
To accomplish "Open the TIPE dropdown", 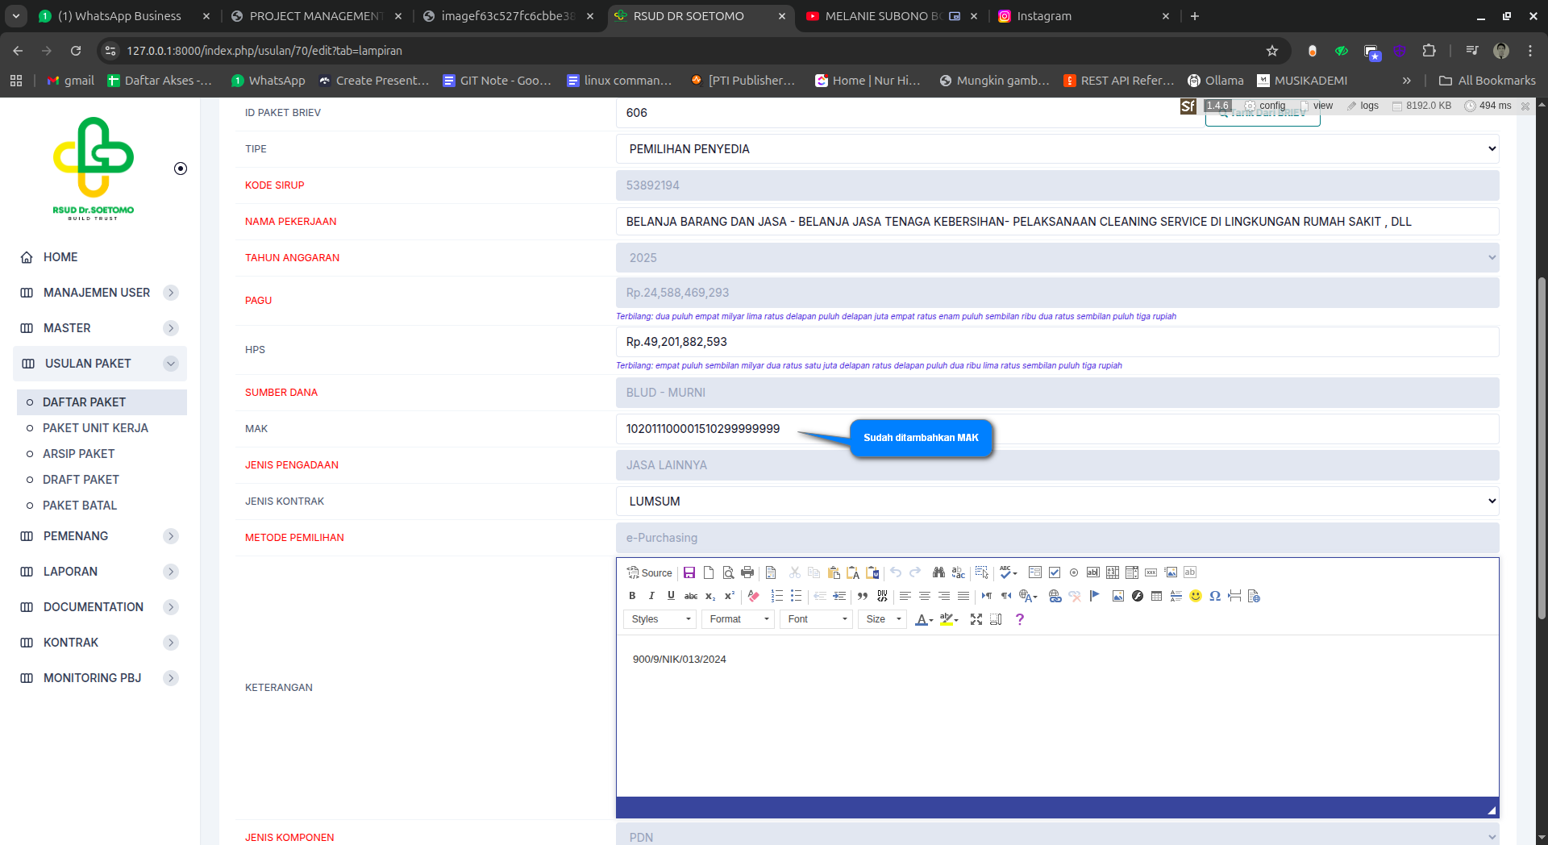I will coord(1057,149).
